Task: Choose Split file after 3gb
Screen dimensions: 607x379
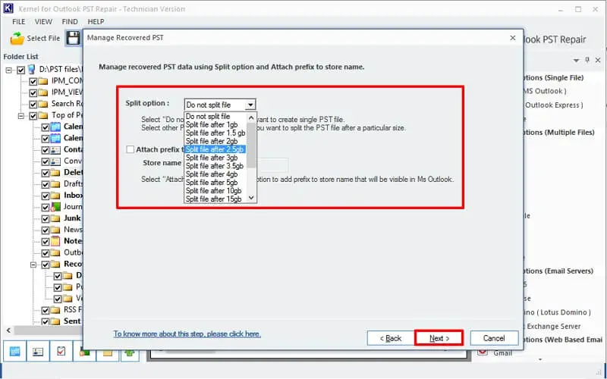Action: pos(215,158)
